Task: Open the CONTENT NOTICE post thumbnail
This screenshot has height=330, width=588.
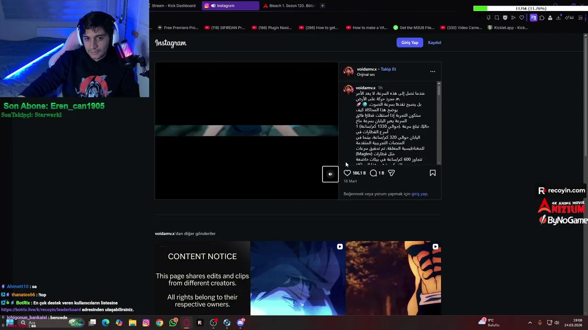Action: click(202, 278)
